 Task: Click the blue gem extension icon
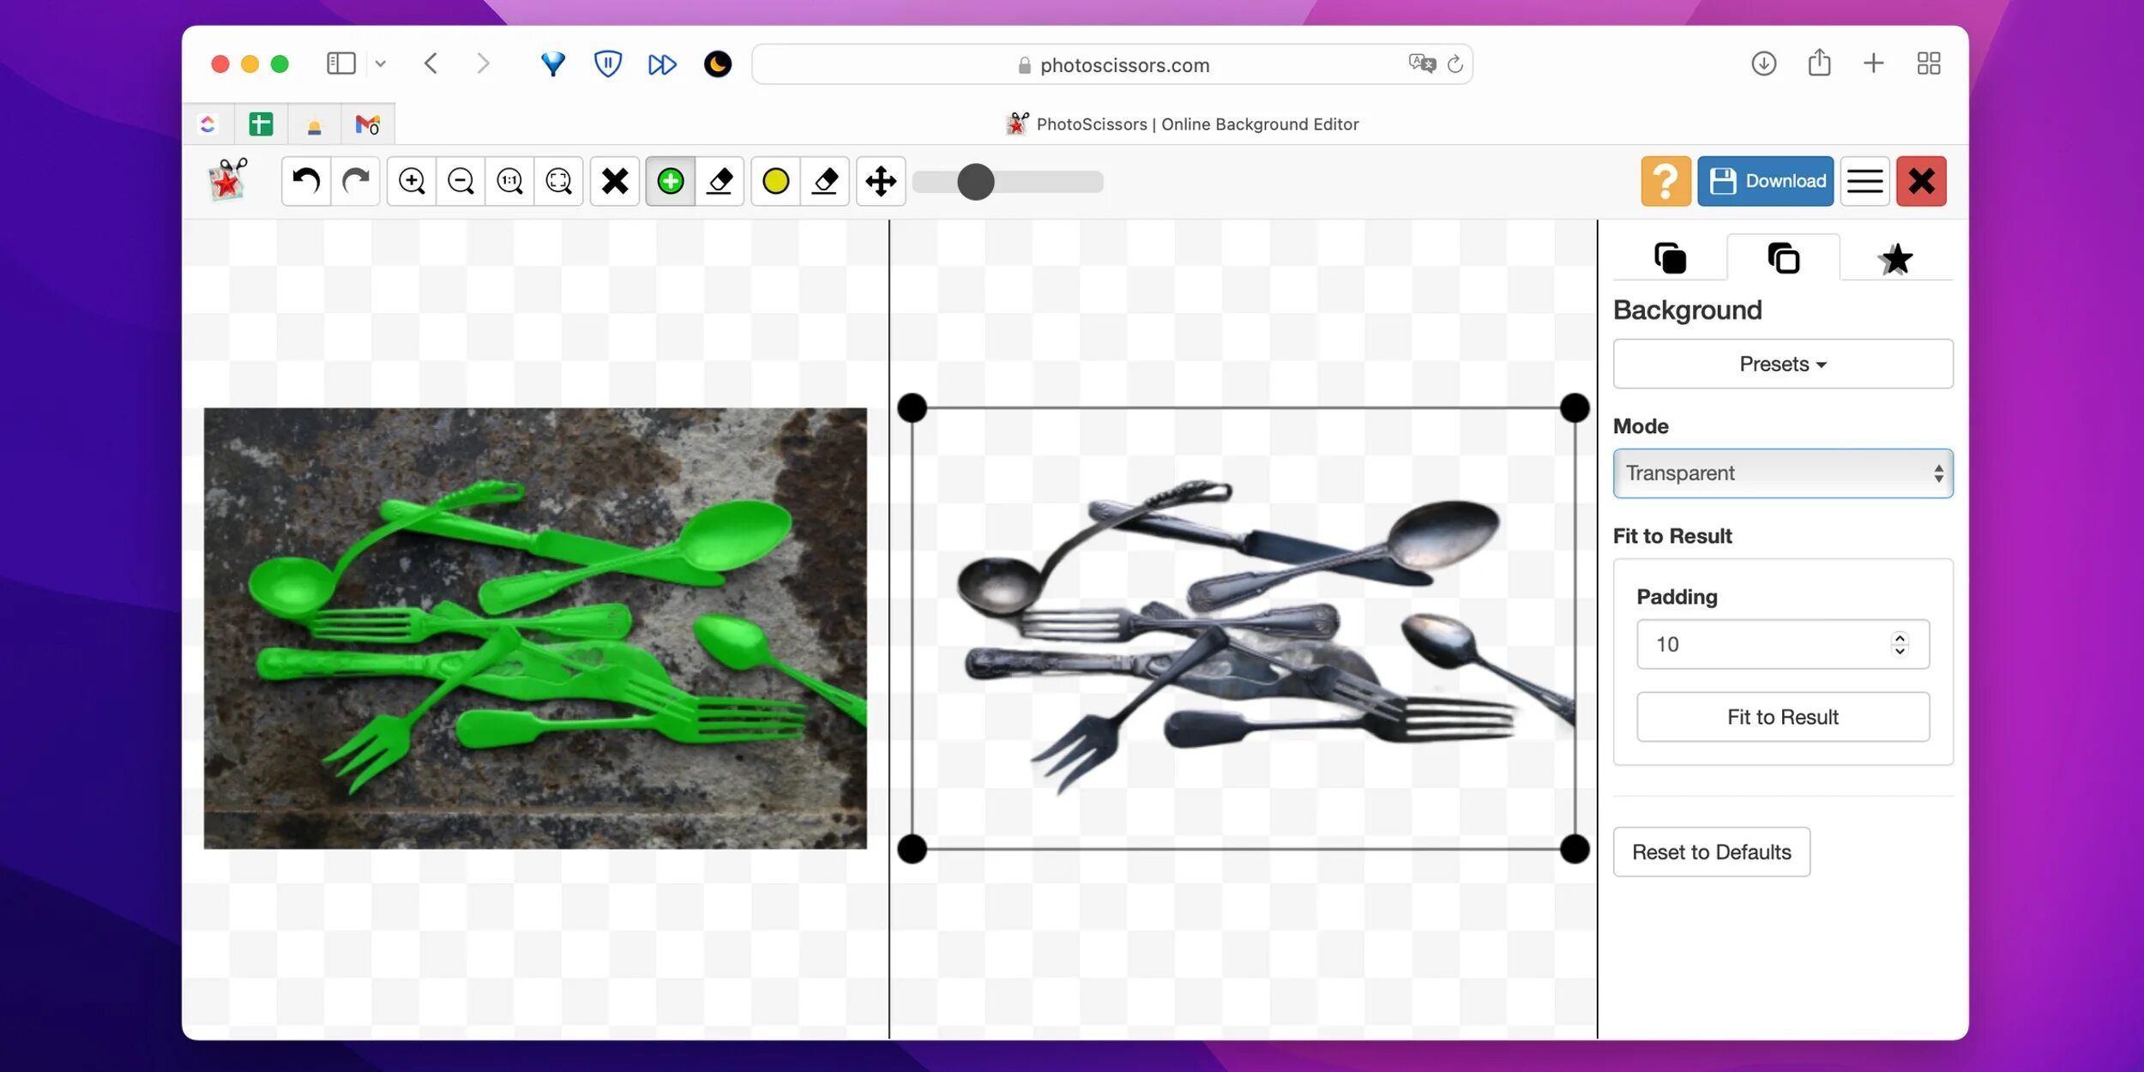point(553,63)
